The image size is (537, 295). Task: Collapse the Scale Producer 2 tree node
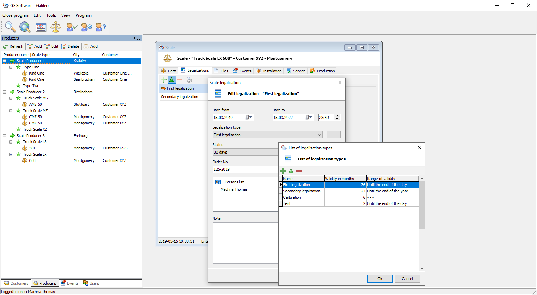(x=5, y=92)
